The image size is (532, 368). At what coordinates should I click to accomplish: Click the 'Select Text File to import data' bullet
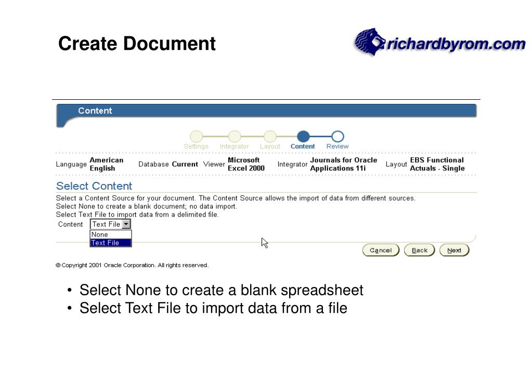click(213, 308)
